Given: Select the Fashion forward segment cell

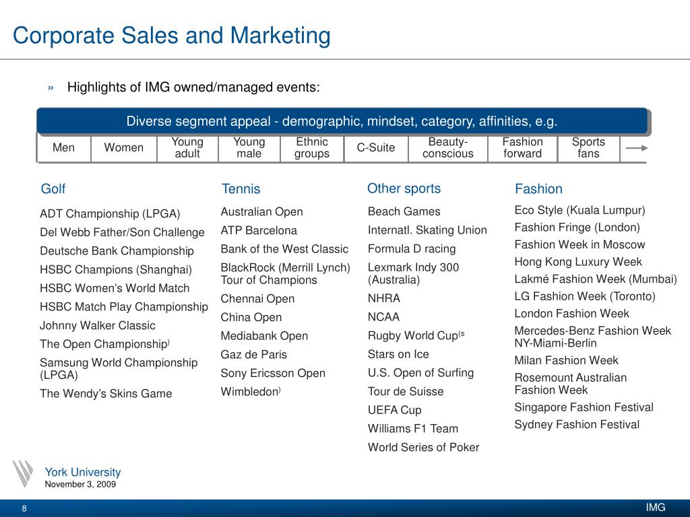Looking at the screenshot, I should tap(522, 147).
